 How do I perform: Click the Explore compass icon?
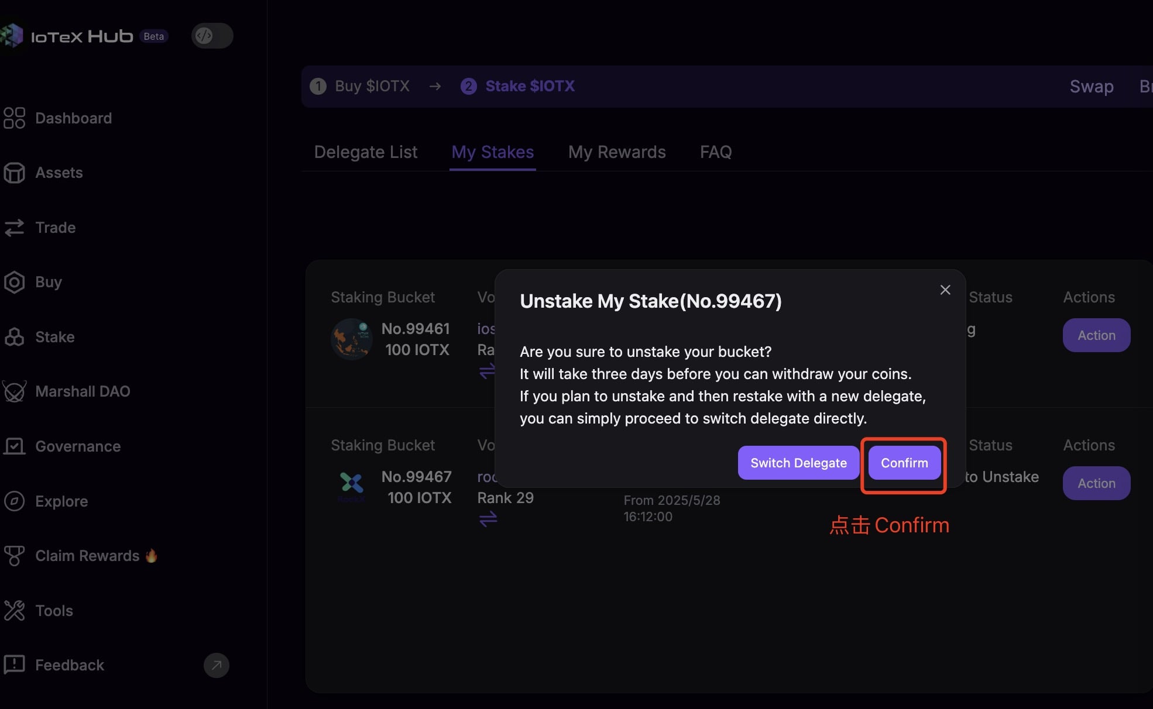click(14, 501)
